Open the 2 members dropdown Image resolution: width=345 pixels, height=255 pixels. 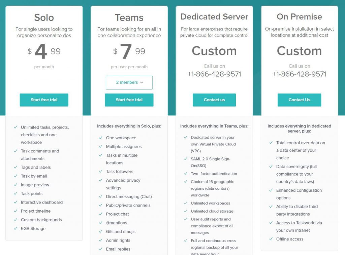[129, 82]
